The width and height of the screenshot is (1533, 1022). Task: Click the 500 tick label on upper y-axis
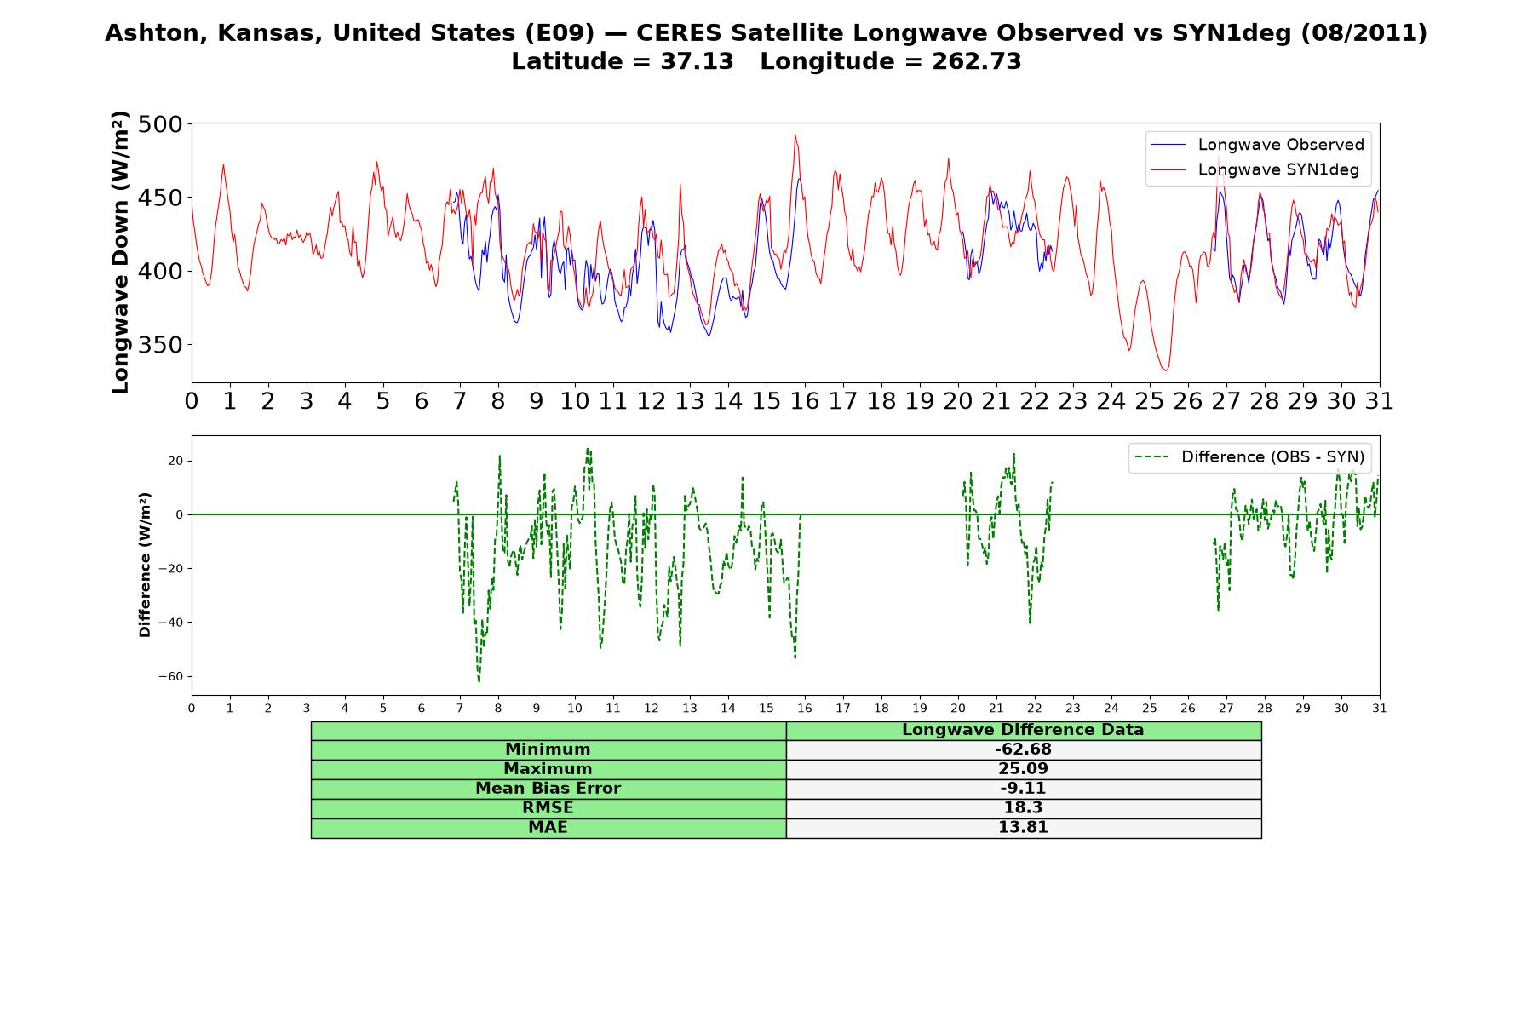pyautogui.click(x=160, y=124)
